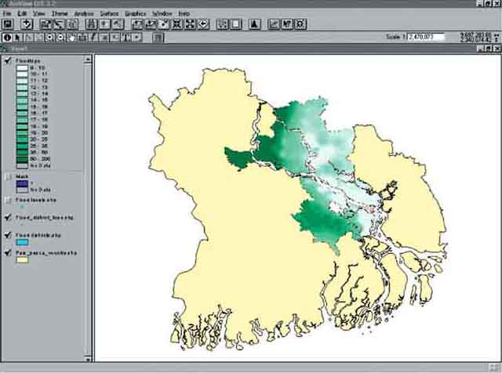Click the Add Theme toolbar icon
The image size is (502, 373).
click(x=27, y=24)
